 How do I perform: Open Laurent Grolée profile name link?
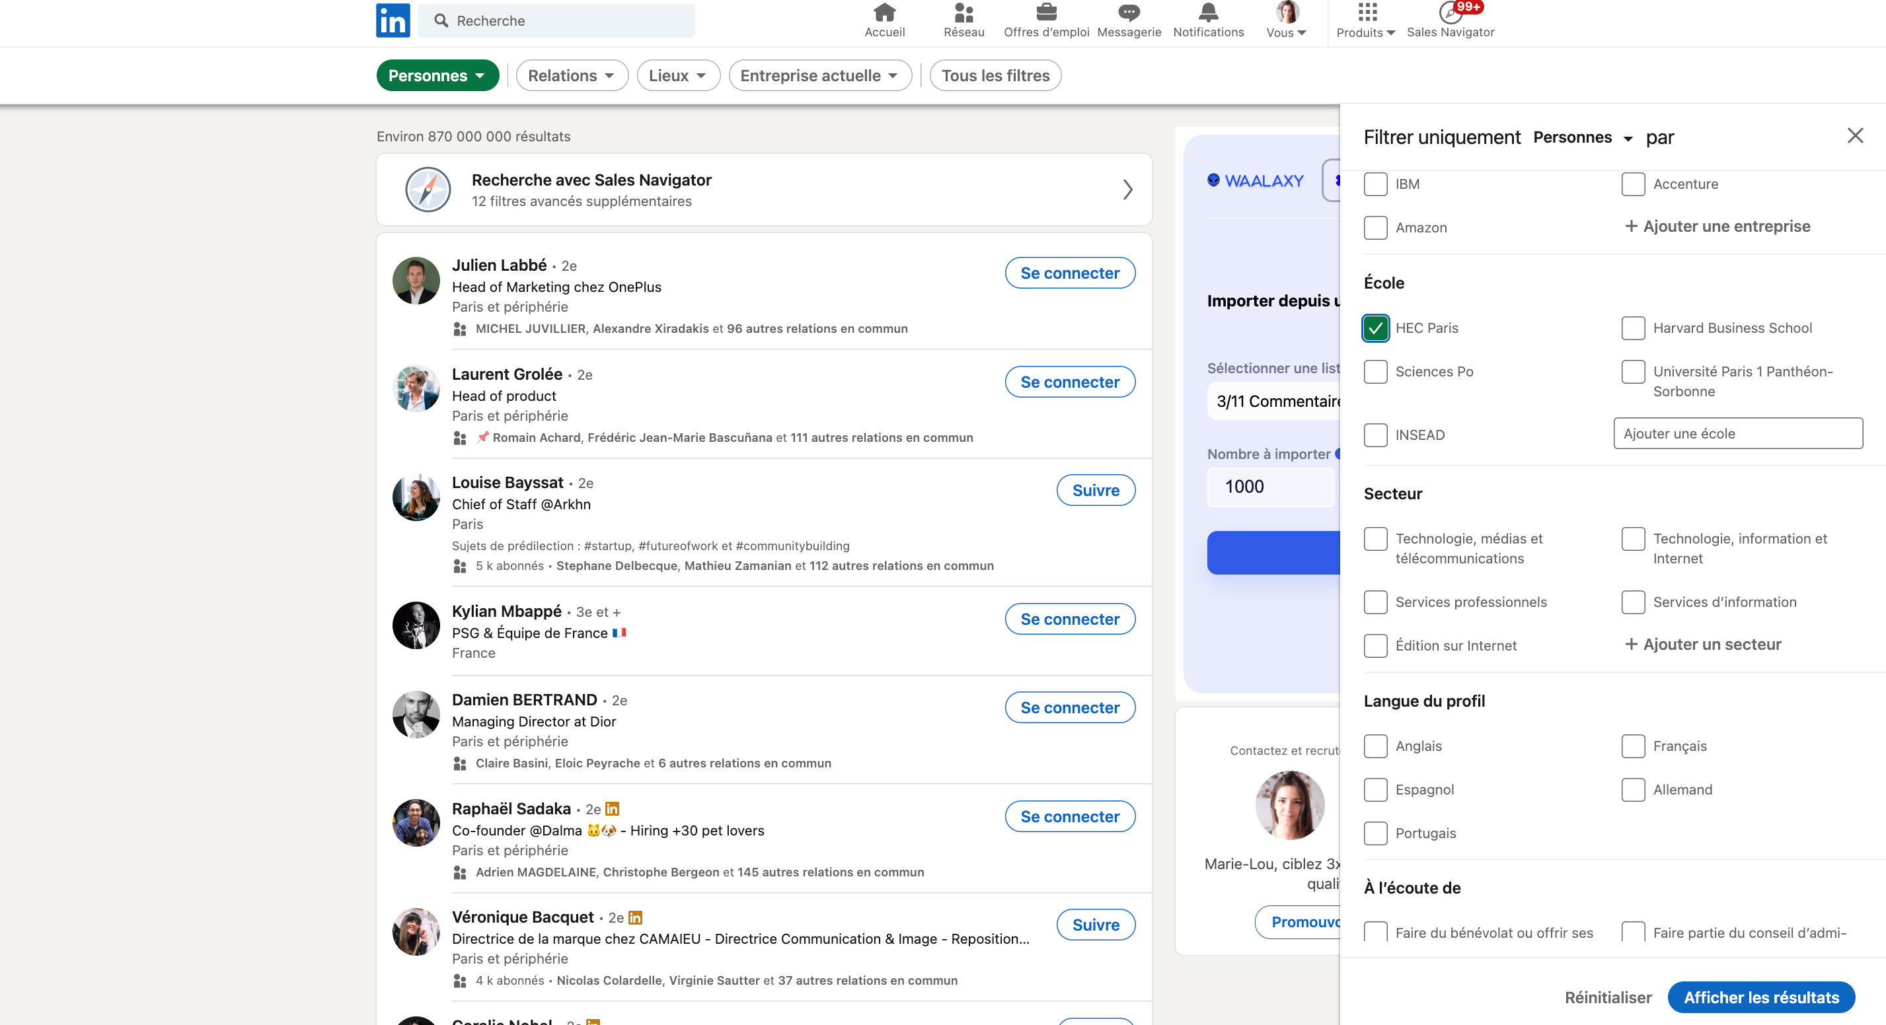tap(507, 374)
